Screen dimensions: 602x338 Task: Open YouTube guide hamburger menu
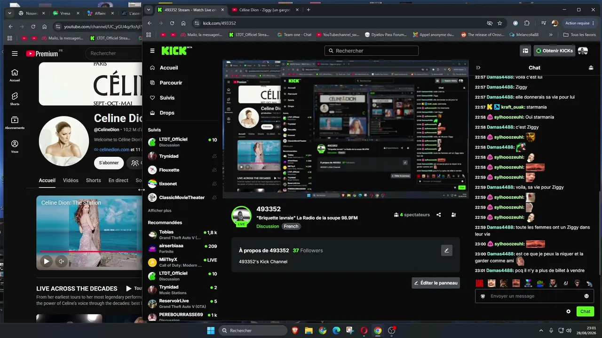[x=15, y=54]
